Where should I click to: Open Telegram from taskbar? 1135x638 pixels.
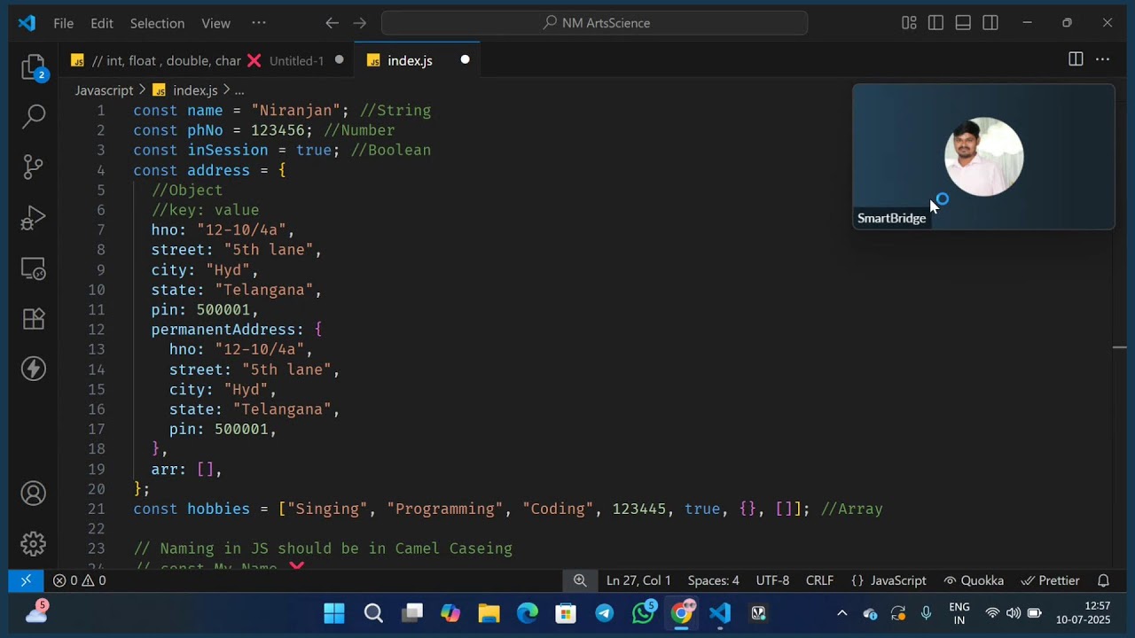pos(605,613)
